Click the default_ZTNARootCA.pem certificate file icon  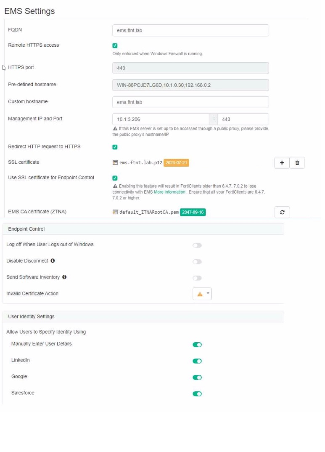point(115,212)
